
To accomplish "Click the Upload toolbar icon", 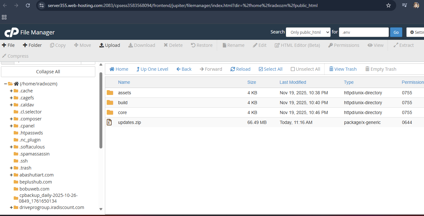I will point(102,45).
